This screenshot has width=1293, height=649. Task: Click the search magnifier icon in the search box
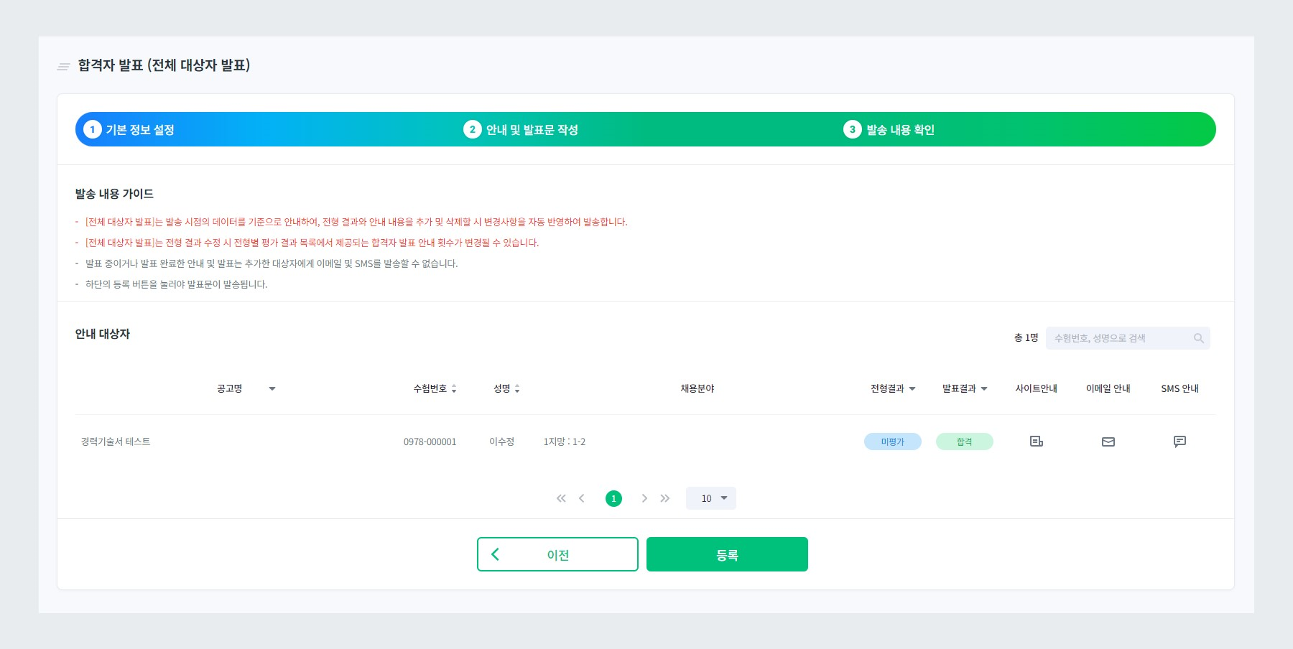[x=1198, y=337]
